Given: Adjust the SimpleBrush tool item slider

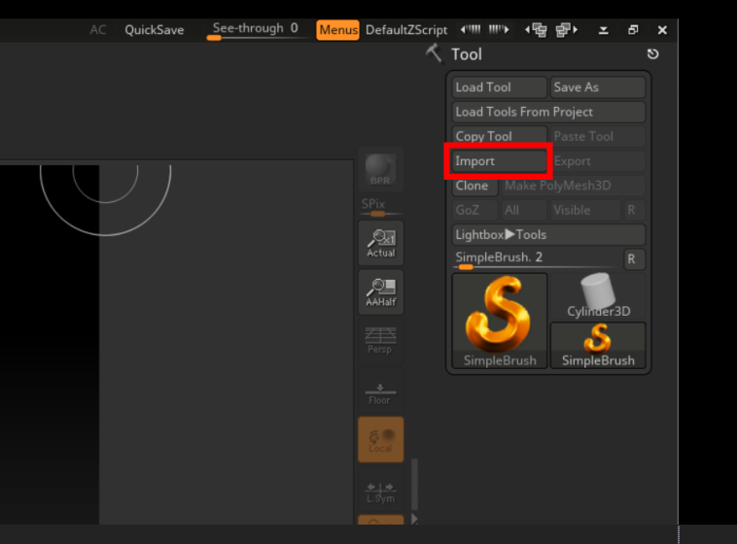Looking at the screenshot, I should (x=536, y=258).
